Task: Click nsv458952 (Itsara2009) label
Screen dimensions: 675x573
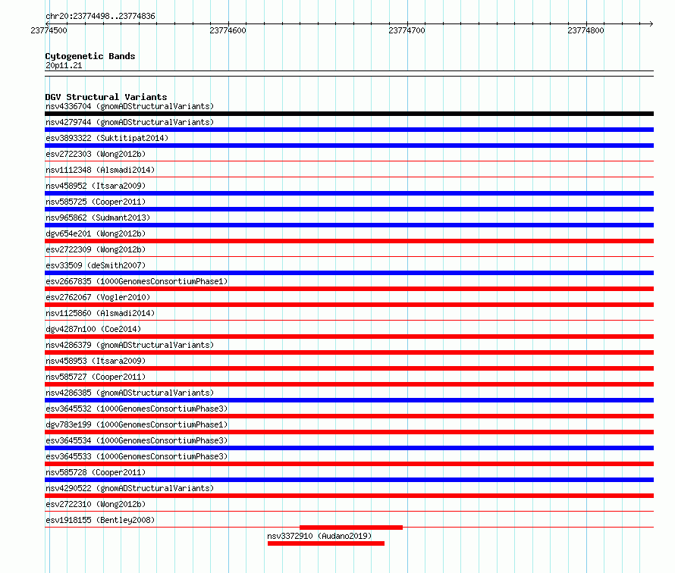Action: pyautogui.click(x=96, y=186)
